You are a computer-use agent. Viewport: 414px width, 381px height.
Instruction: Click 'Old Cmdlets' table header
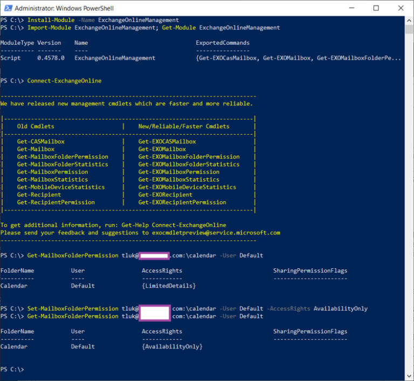tap(36, 126)
